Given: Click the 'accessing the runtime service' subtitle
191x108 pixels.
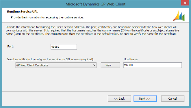Looking at the screenshot, I should pos(47,17).
